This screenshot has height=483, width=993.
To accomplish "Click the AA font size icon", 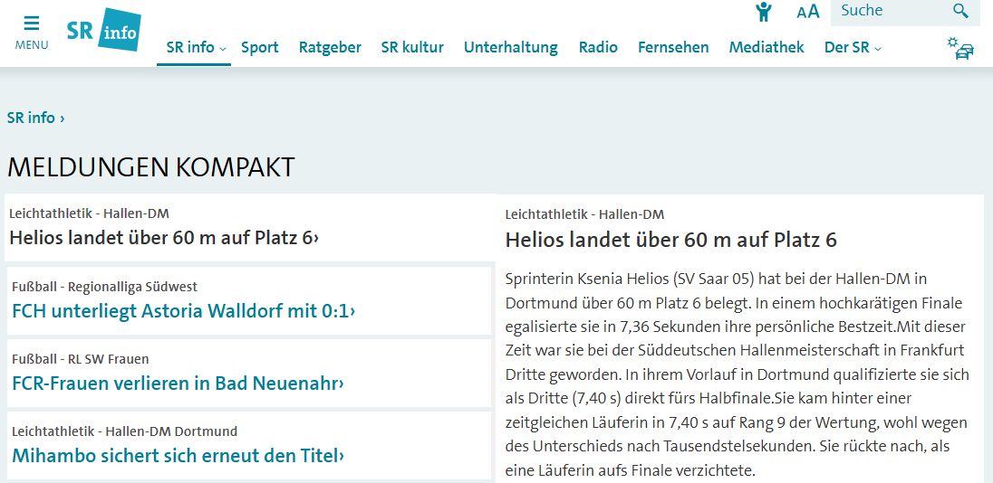I will [807, 12].
